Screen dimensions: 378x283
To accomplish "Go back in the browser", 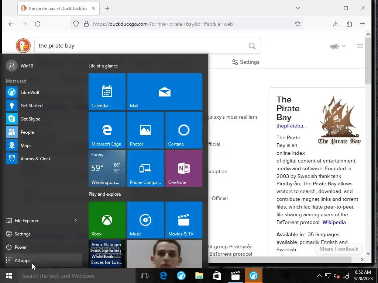I will [11, 24].
